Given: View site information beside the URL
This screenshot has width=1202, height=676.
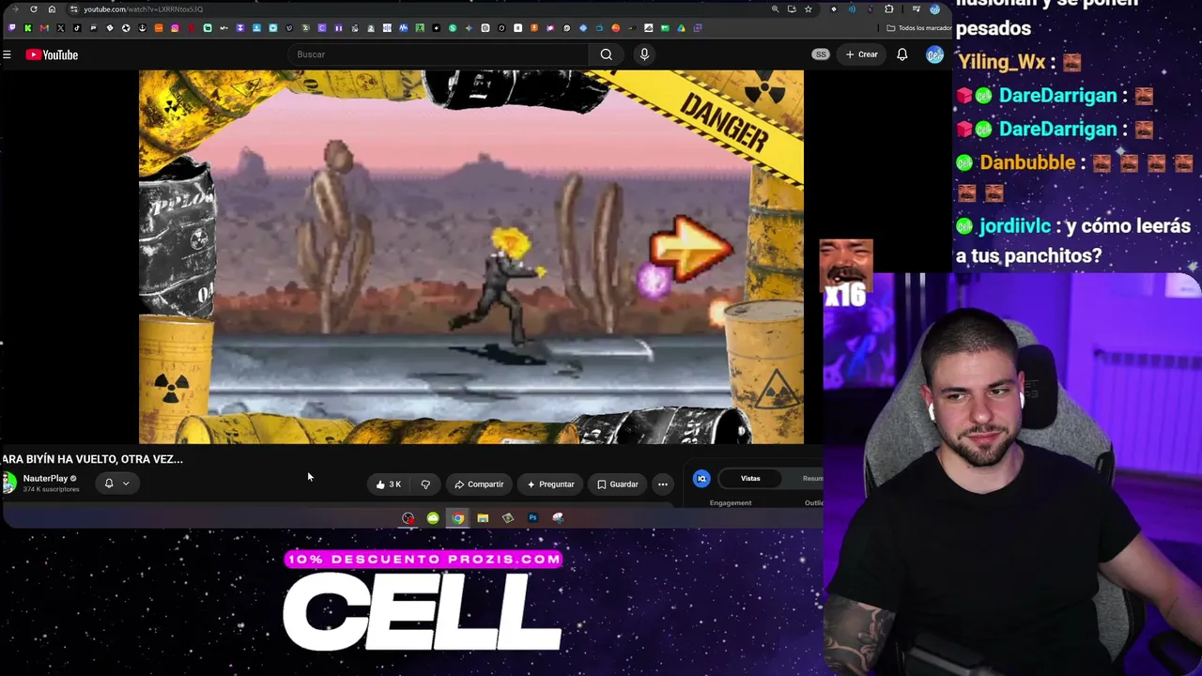Looking at the screenshot, I should [x=73, y=9].
